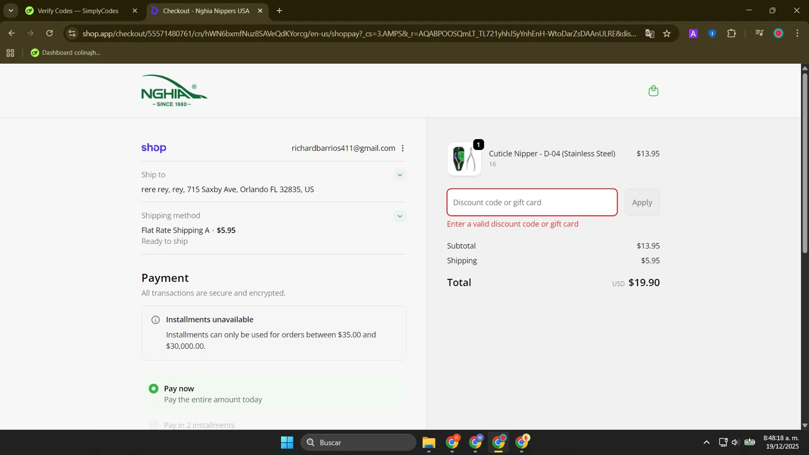Open the media control icon in toolbar
Screen dimensions: 809x455
pos(759,33)
